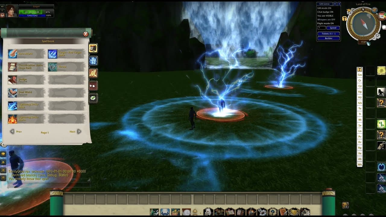386x217 pixels.
Task: Toggle Flight mode ON setting
Action: tap(325, 24)
